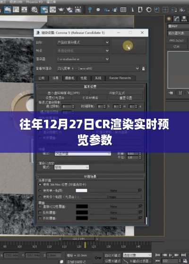Pick the single map environment color swatch
The width and height of the screenshot is (189, 264).
tap(81, 190)
